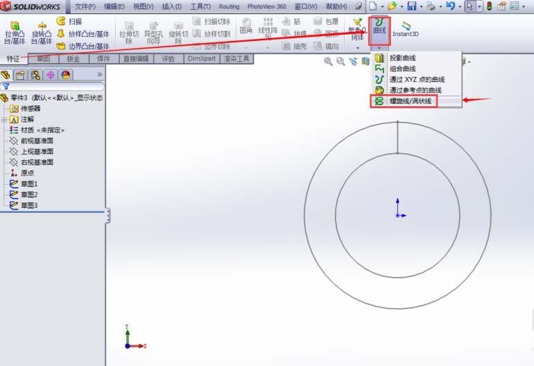Click the 筋 rib tool
This screenshot has width=534, height=366.
pyautogui.click(x=291, y=21)
